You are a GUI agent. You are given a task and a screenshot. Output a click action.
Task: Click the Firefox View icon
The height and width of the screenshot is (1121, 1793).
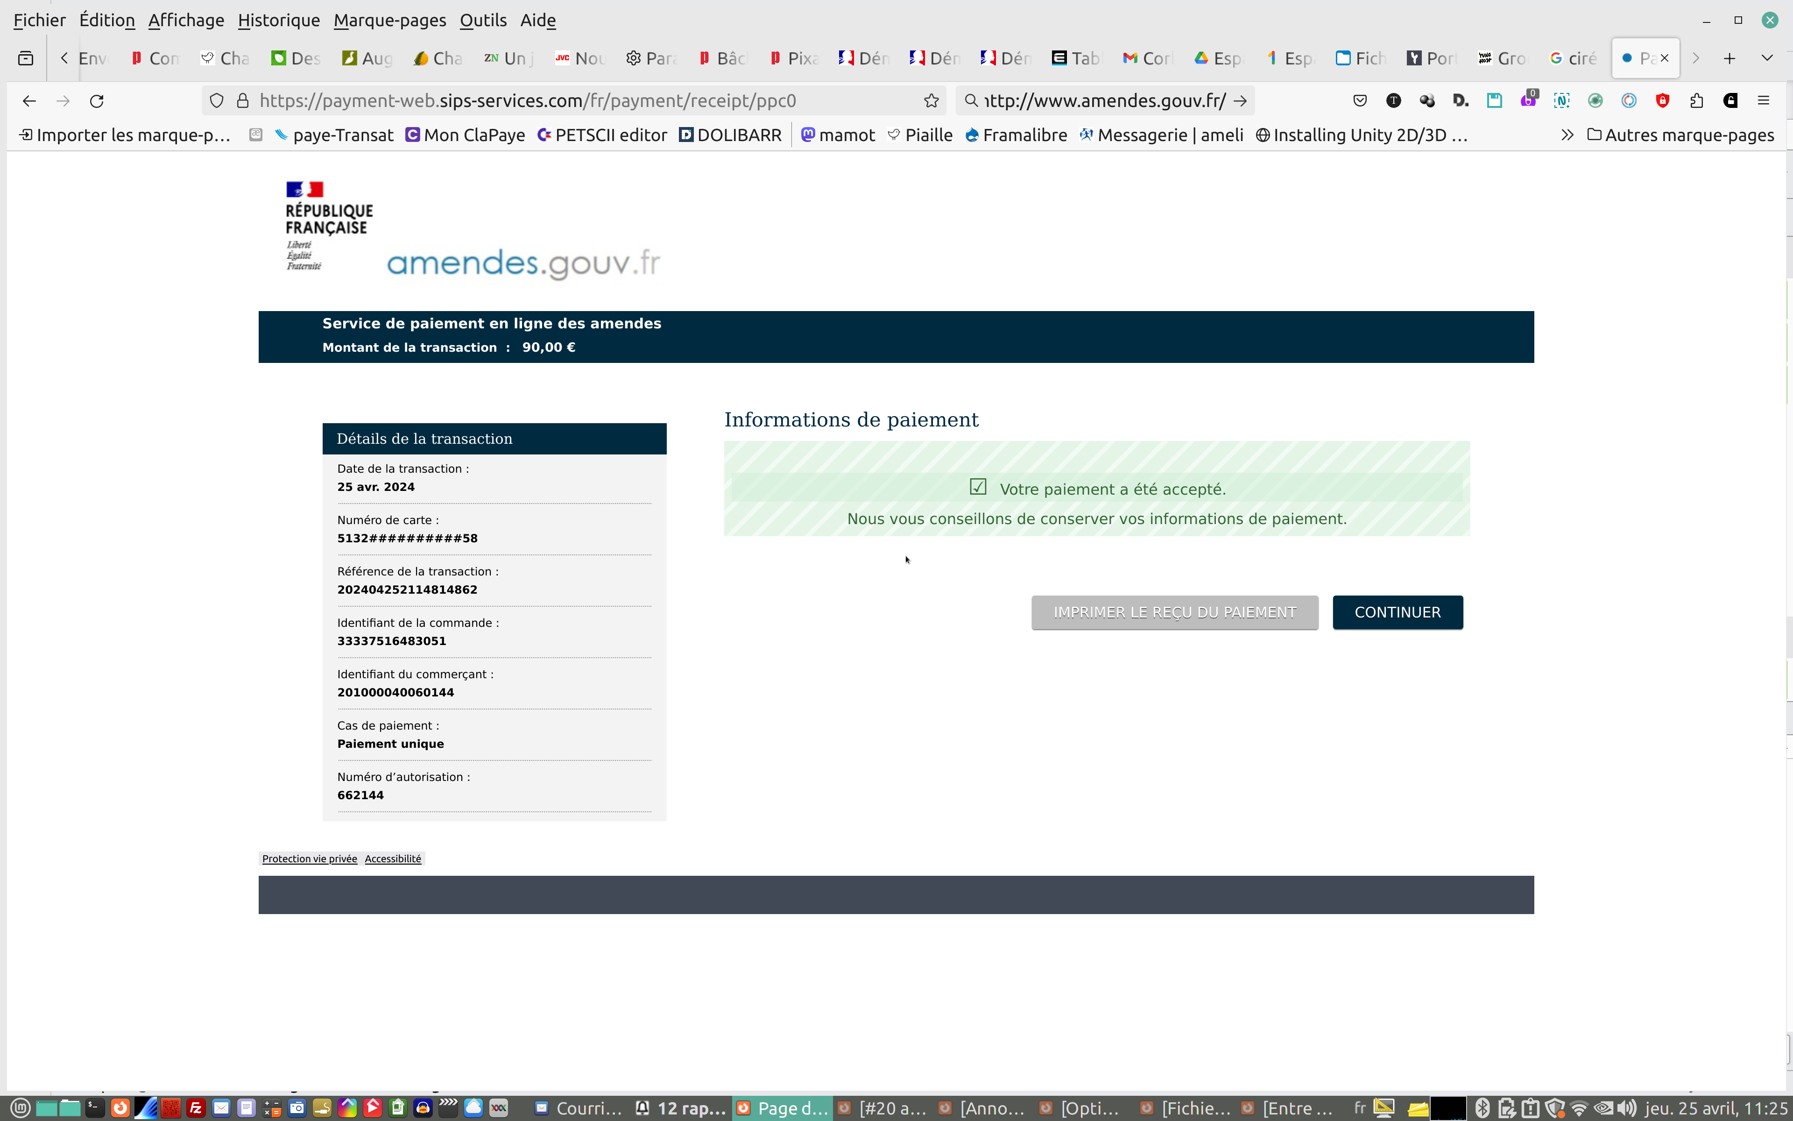click(x=26, y=58)
